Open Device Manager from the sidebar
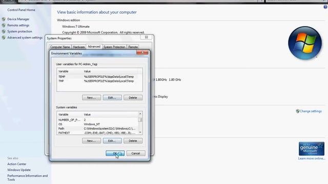Screen dimensions: 328x184 click(x=18, y=19)
